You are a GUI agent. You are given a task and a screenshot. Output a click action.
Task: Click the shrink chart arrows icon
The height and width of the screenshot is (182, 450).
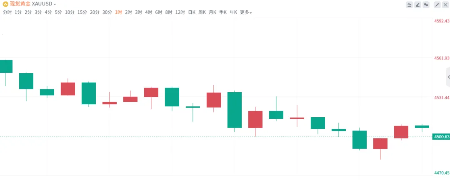pos(437,5)
